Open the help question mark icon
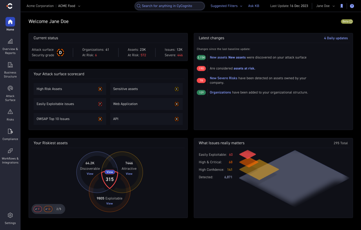Viewport: 361px width, 230px height. pos(352,6)
